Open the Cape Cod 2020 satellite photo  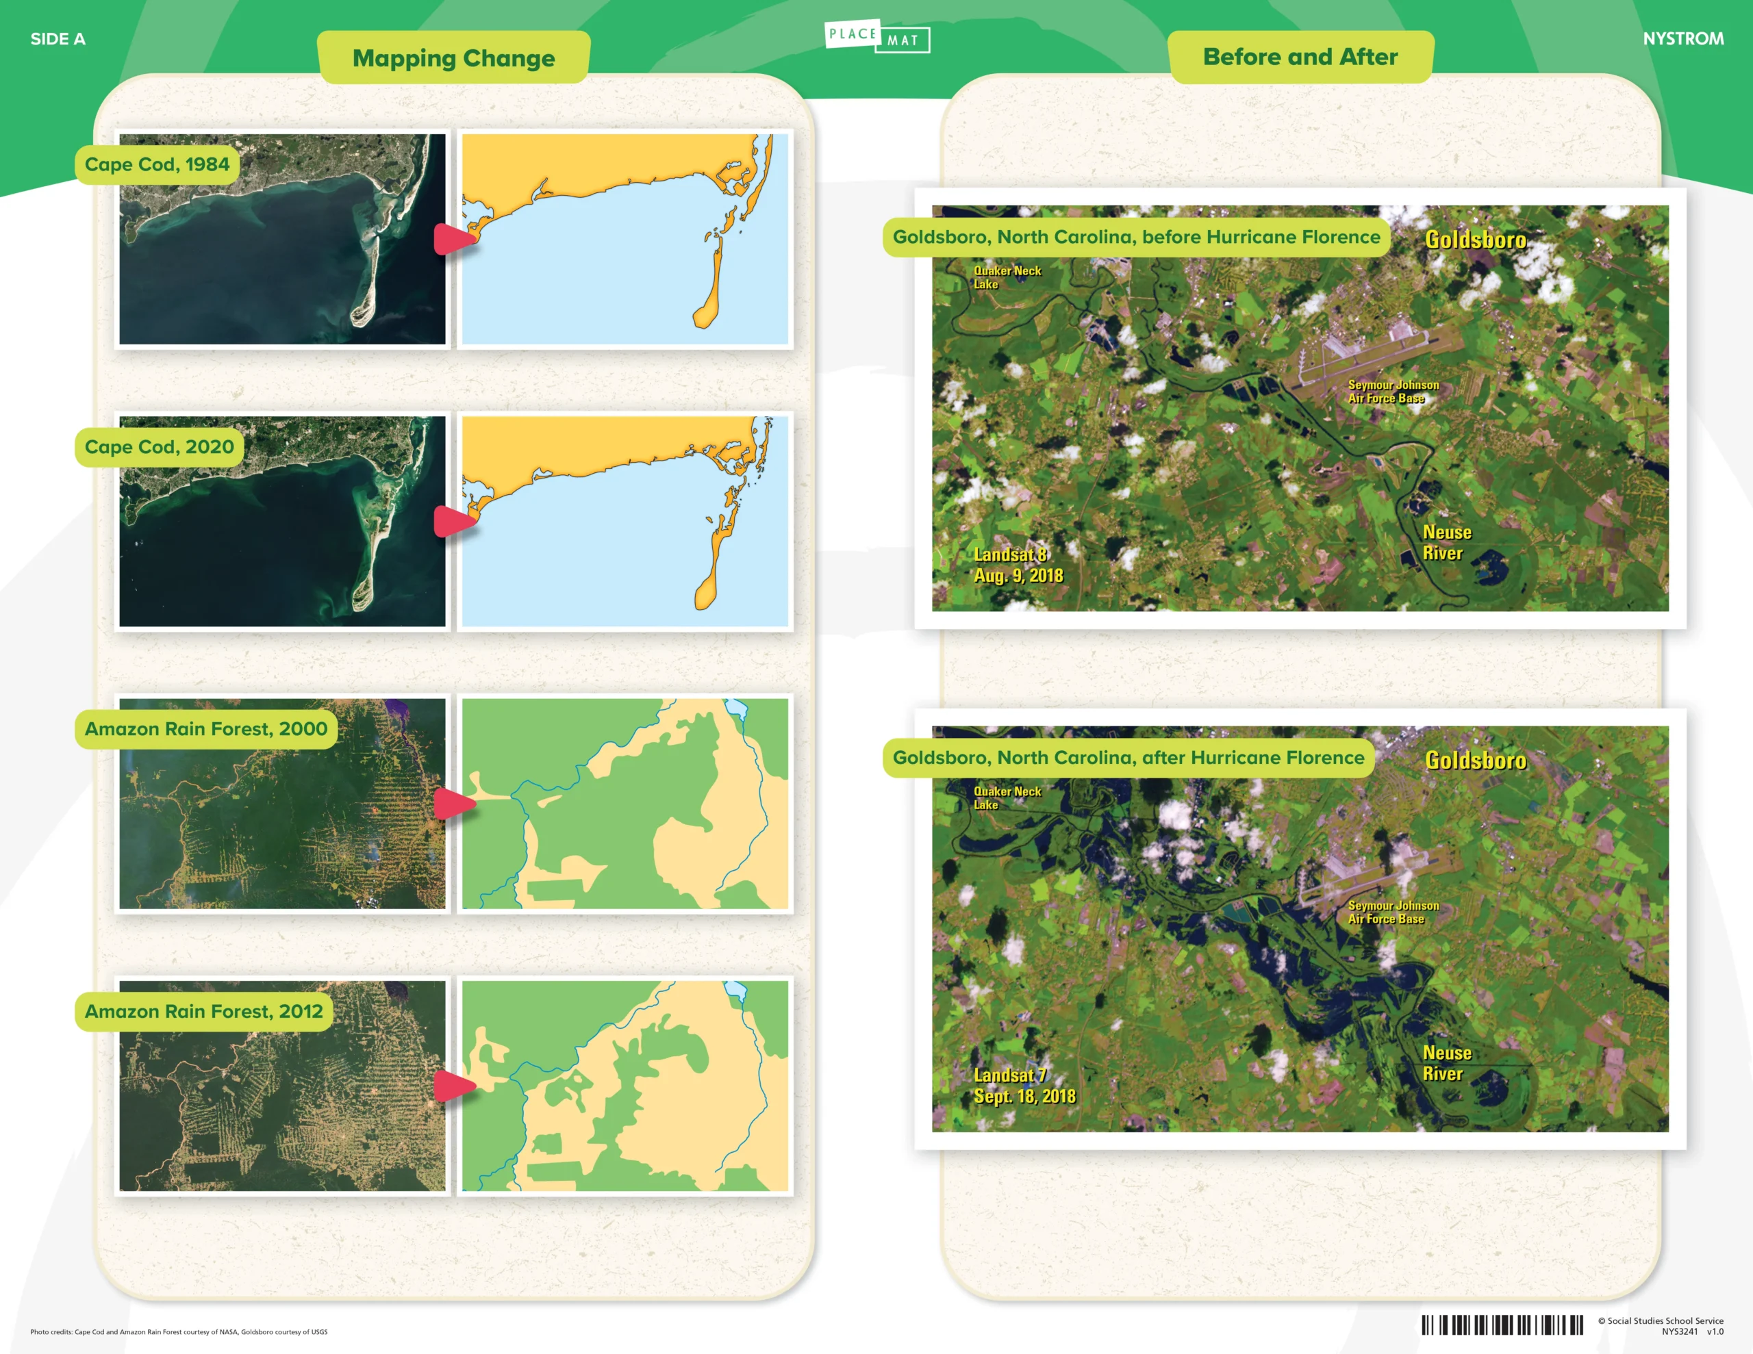(283, 522)
